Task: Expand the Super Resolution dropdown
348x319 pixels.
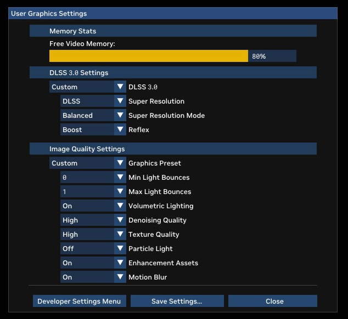Action: click(93, 101)
